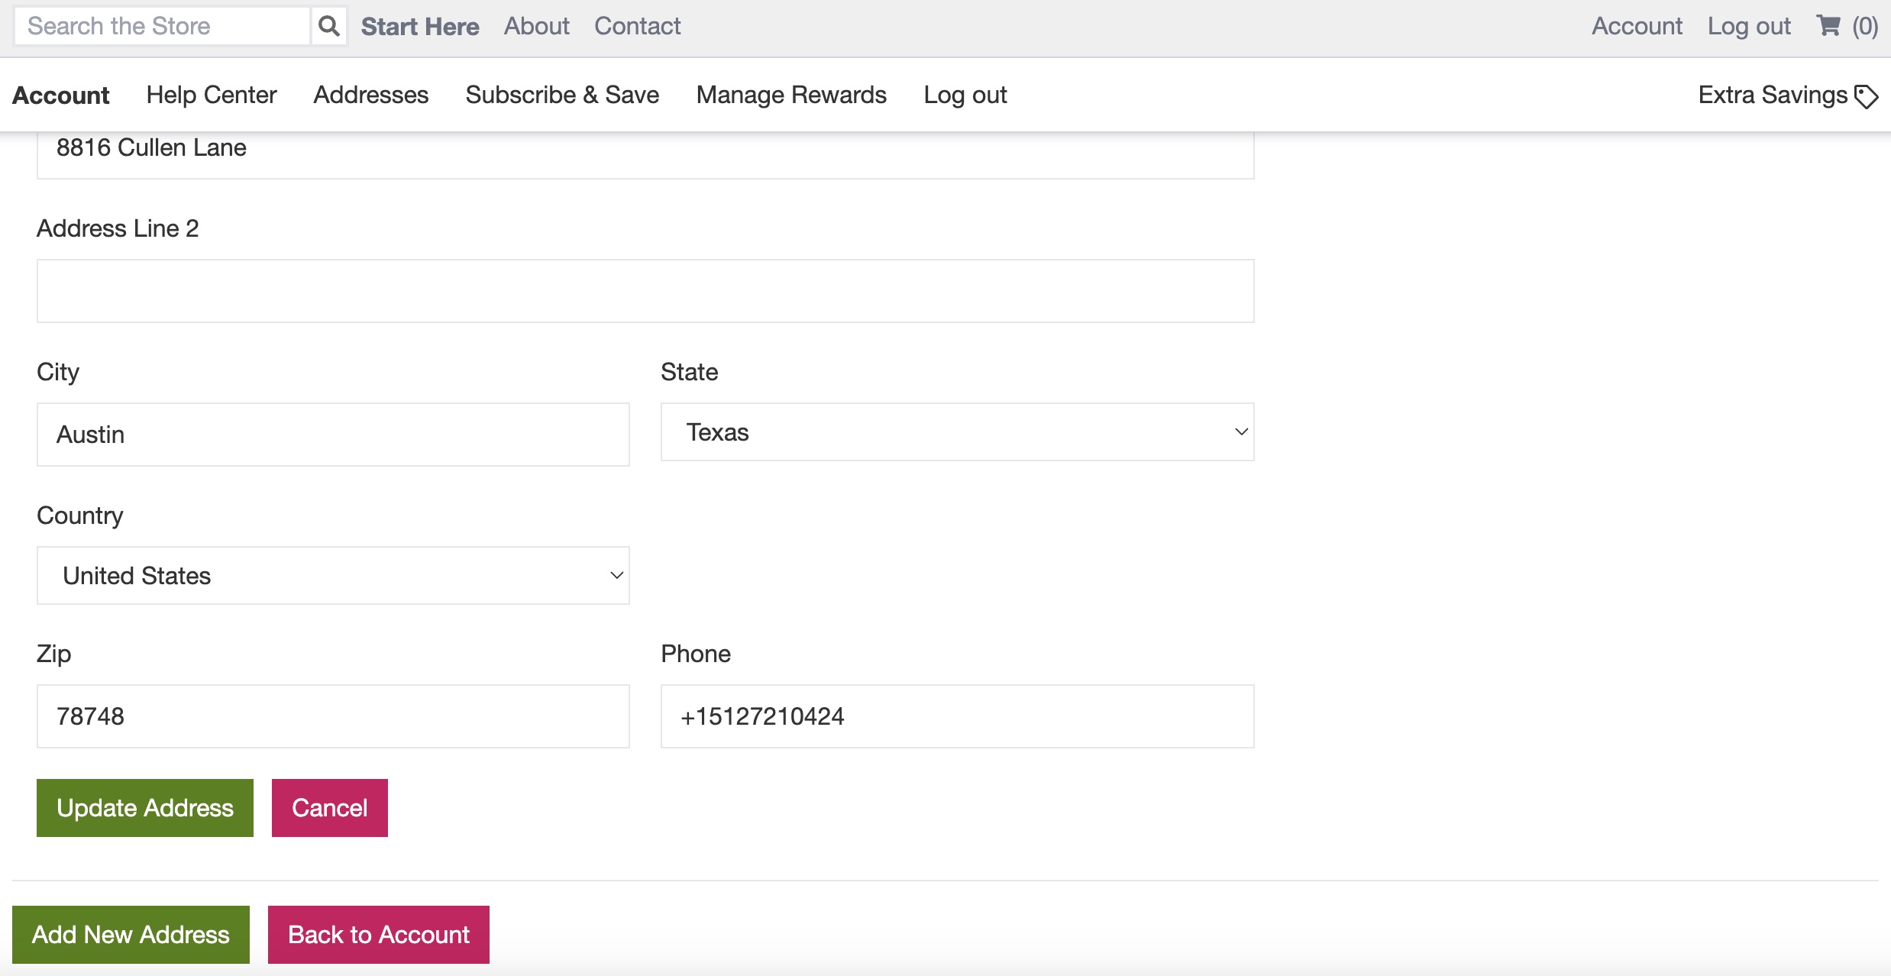Focus the Search the Store field
This screenshot has height=976, width=1891.
click(x=162, y=26)
